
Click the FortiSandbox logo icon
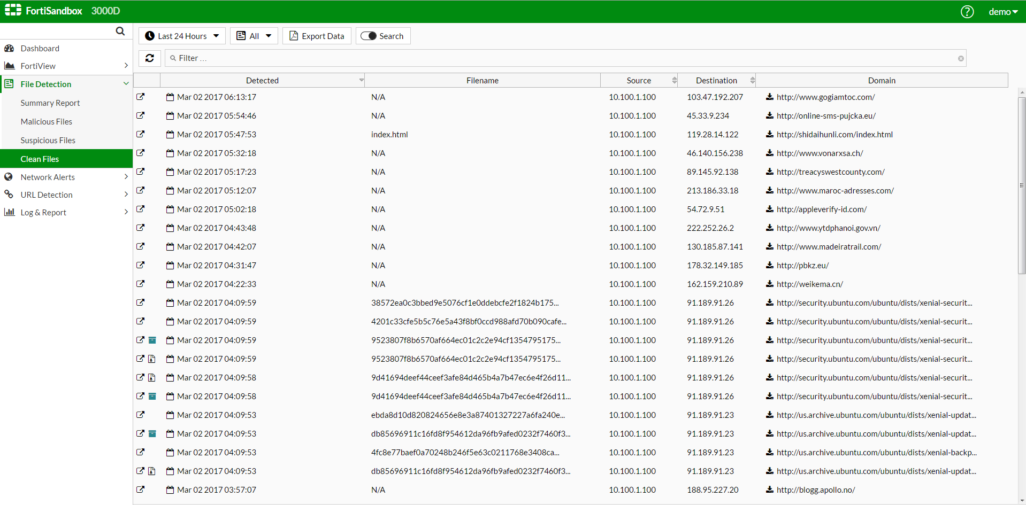point(13,10)
